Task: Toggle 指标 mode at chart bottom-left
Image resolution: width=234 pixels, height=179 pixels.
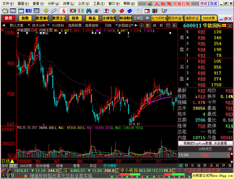Action: coord(5,166)
